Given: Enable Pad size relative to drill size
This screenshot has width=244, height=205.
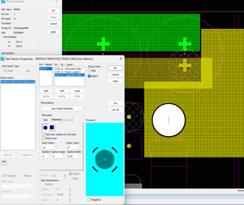Looking at the screenshot, I should pyautogui.click(x=44, y=134).
